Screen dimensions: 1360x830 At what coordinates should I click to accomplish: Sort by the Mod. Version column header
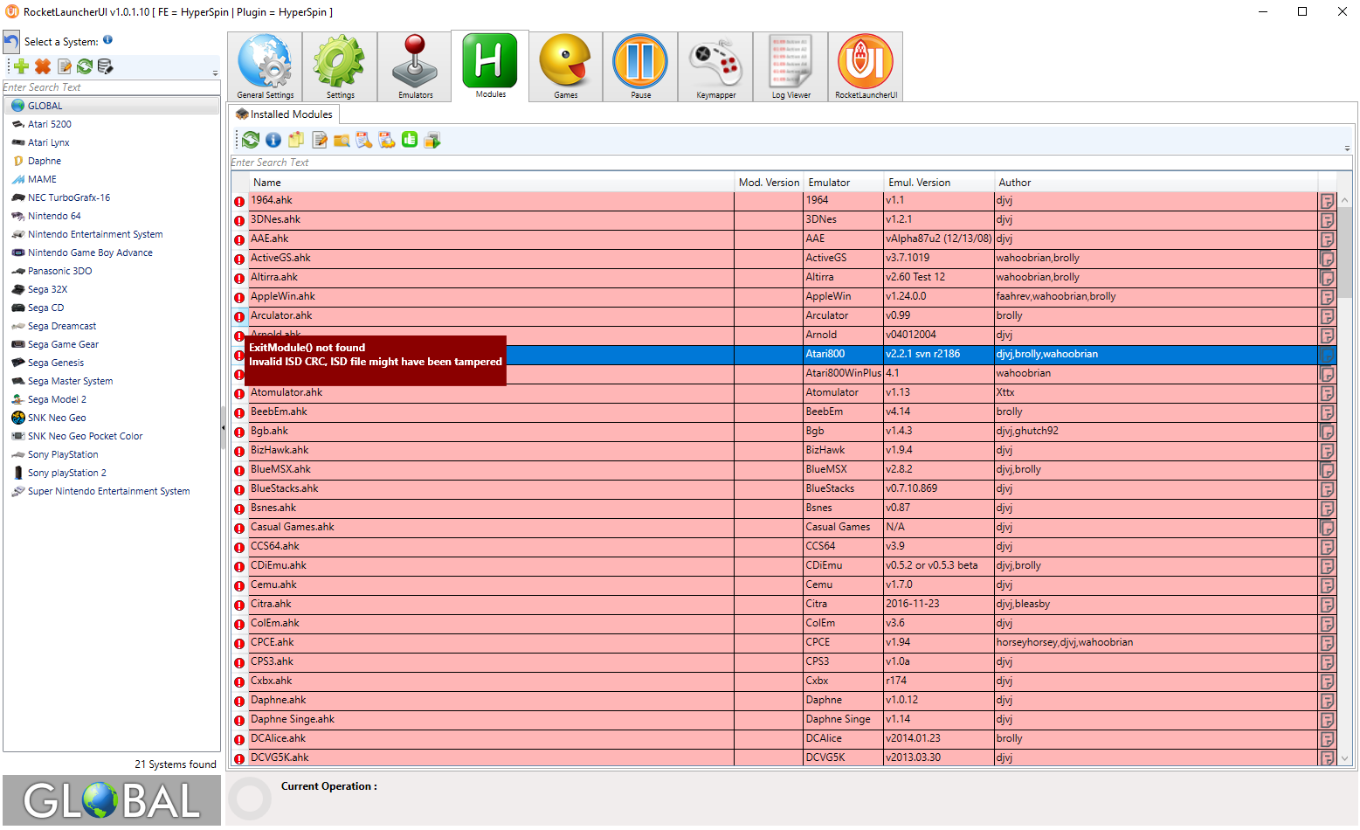[769, 183]
